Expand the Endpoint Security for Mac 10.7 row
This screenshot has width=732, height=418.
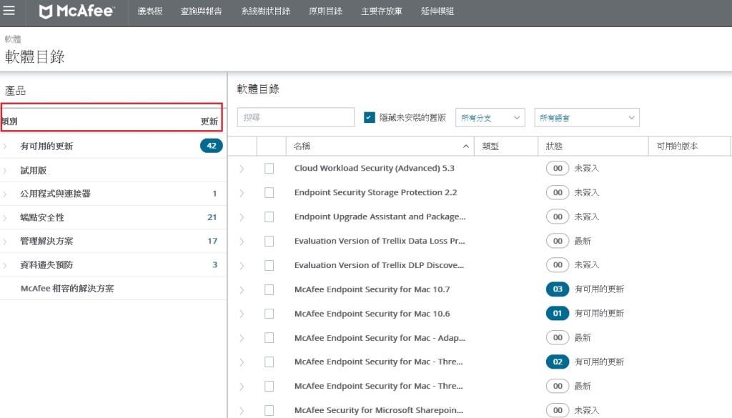pyautogui.click(x=242, y=290)
